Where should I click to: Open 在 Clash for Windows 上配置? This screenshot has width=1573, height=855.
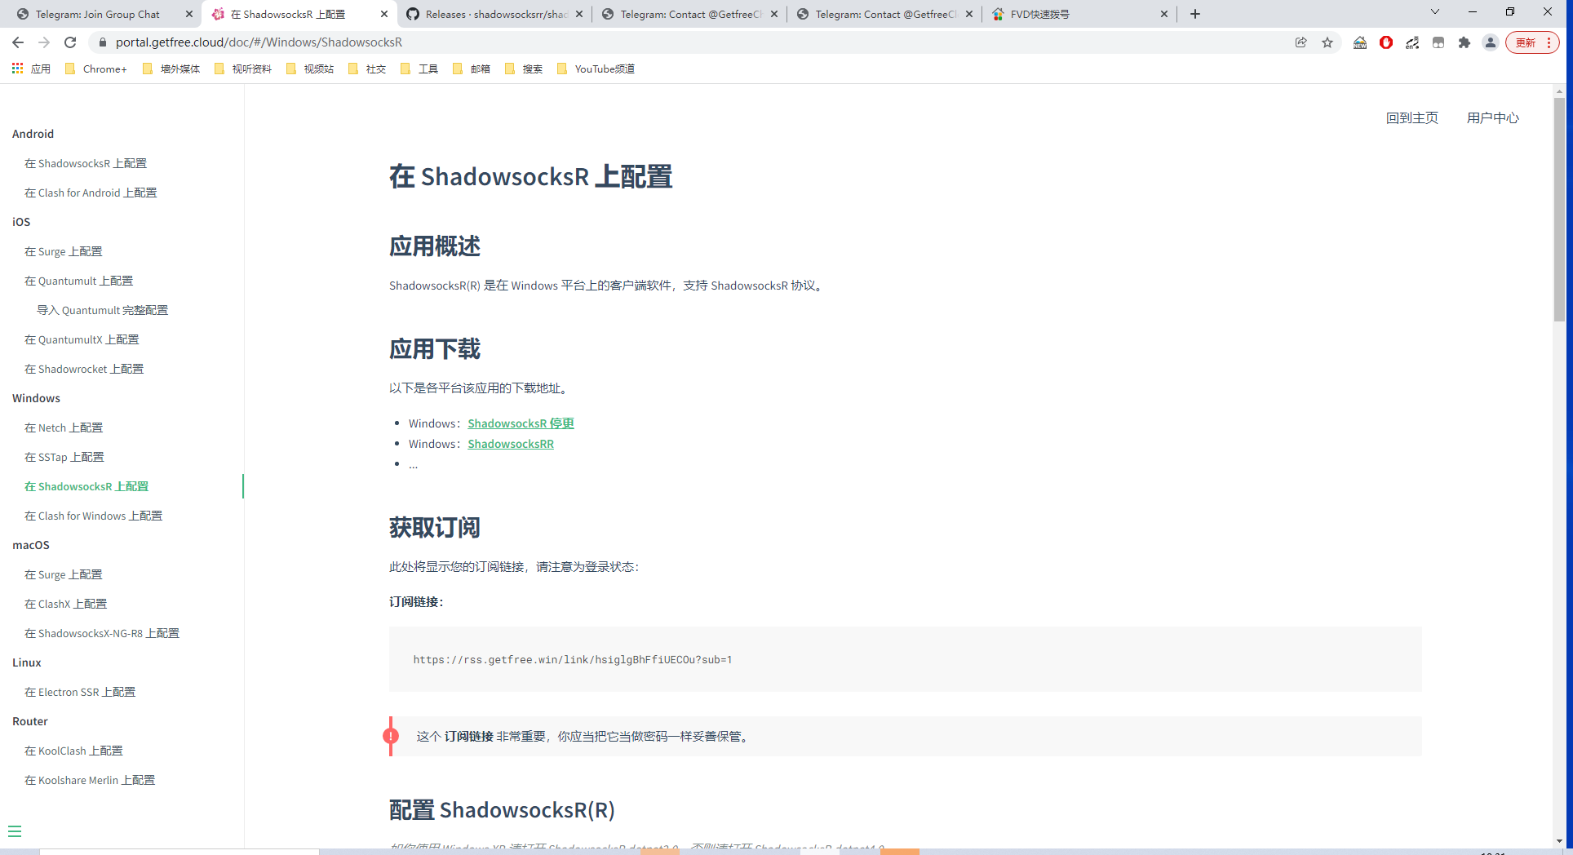(93, 516)
